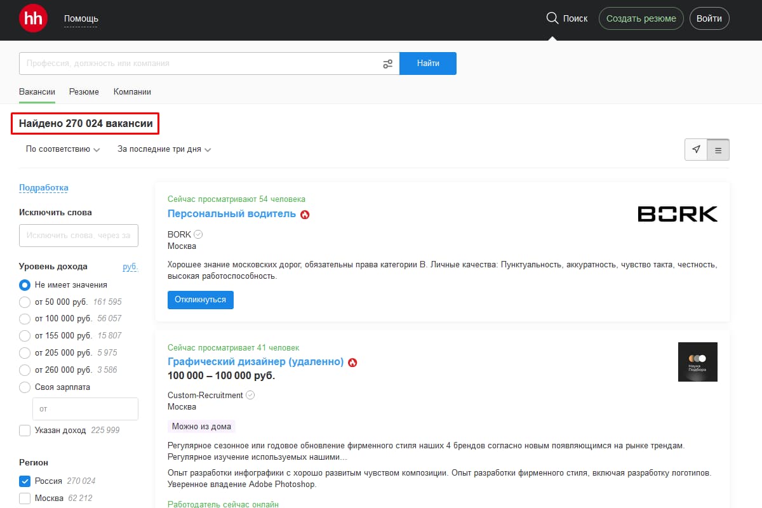
Task: Click the magnifier Search icon in header
Action: (552, 18)
